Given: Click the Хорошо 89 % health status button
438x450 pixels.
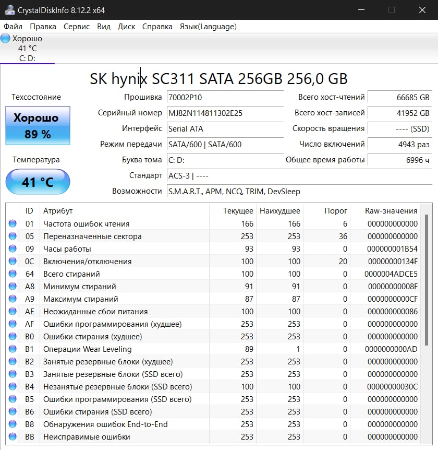Looking at the screenshot, I should click(38, 125).
